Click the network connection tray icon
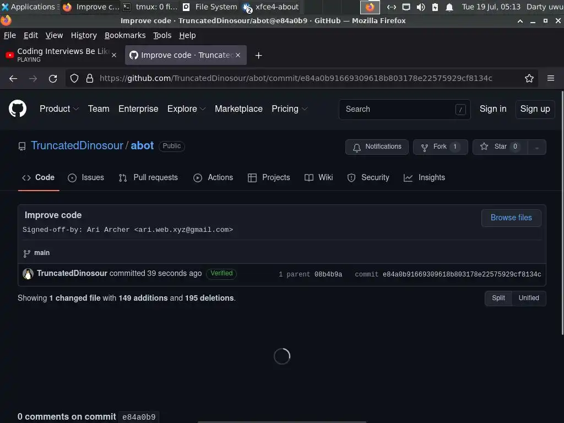The image size is (564, 423). click(392, 7)
